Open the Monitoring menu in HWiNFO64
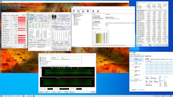Viewport: 173px width, 97px height. coord(82,9)
